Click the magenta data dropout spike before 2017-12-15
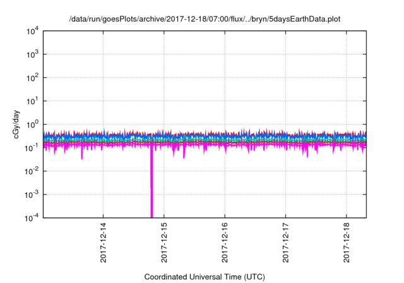This screenshot has width=404, height=283. (x=151, y=182)
